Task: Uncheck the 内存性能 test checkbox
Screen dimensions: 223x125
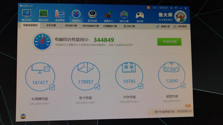Action: [140, 86]
